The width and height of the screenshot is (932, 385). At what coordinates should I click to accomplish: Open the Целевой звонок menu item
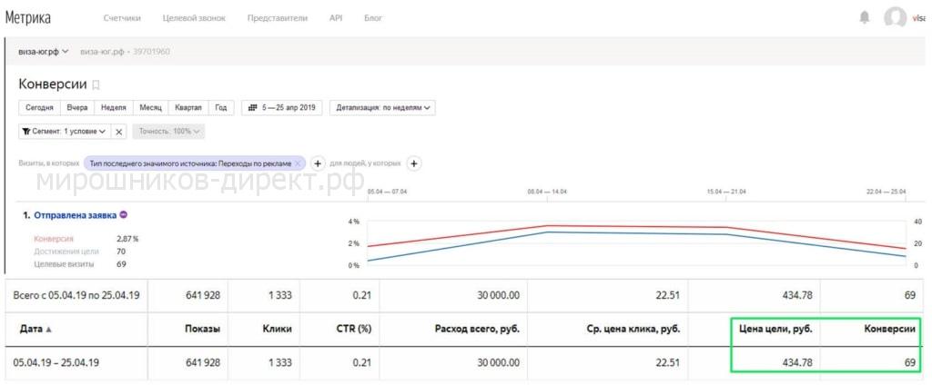194,18
